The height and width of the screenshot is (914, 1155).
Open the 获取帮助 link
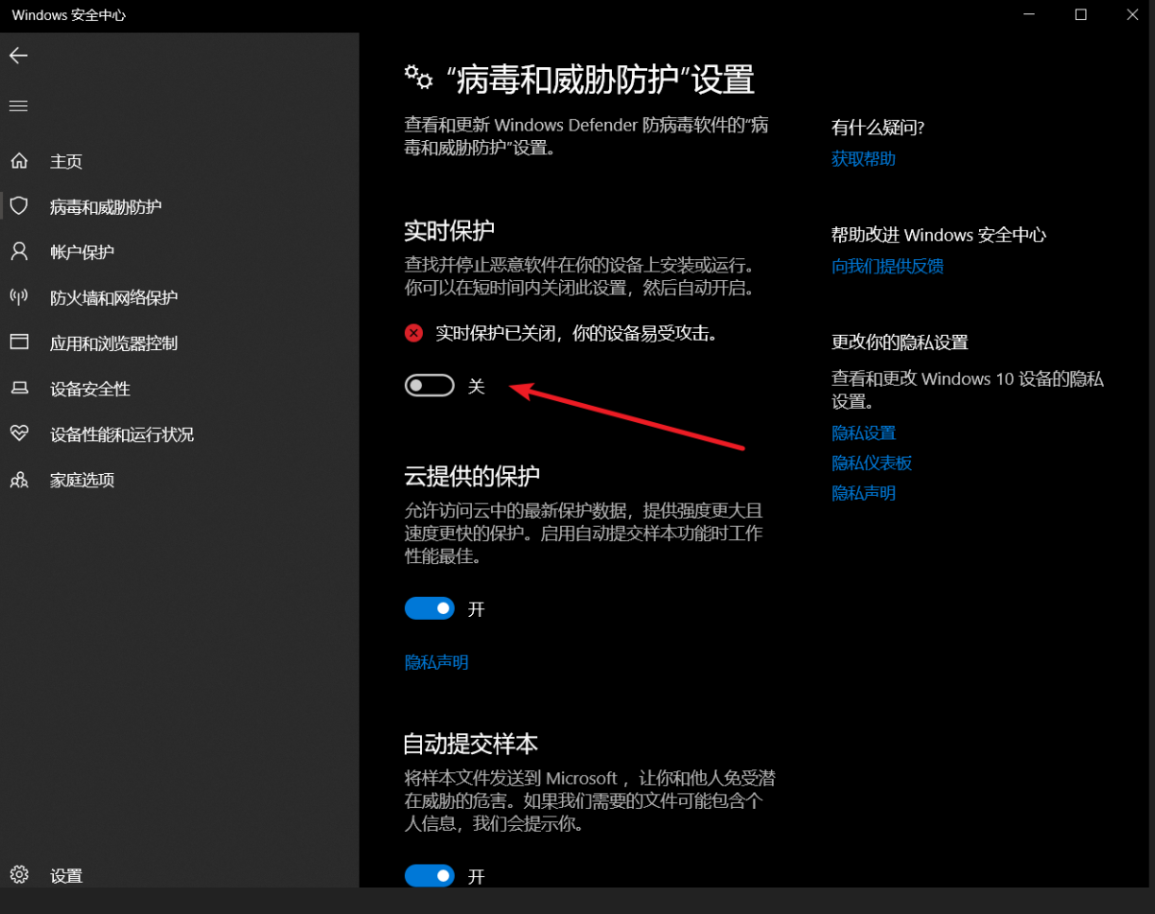click(x=863, y=158)
